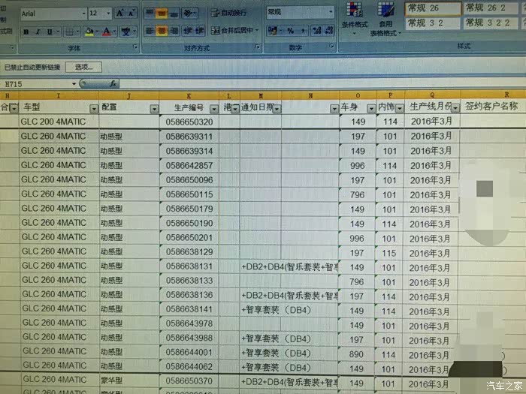Open 生产编号 column filter dropdown
Image resolution: width=526 pixels, height=394 pixels.
[x=213, y=109]
